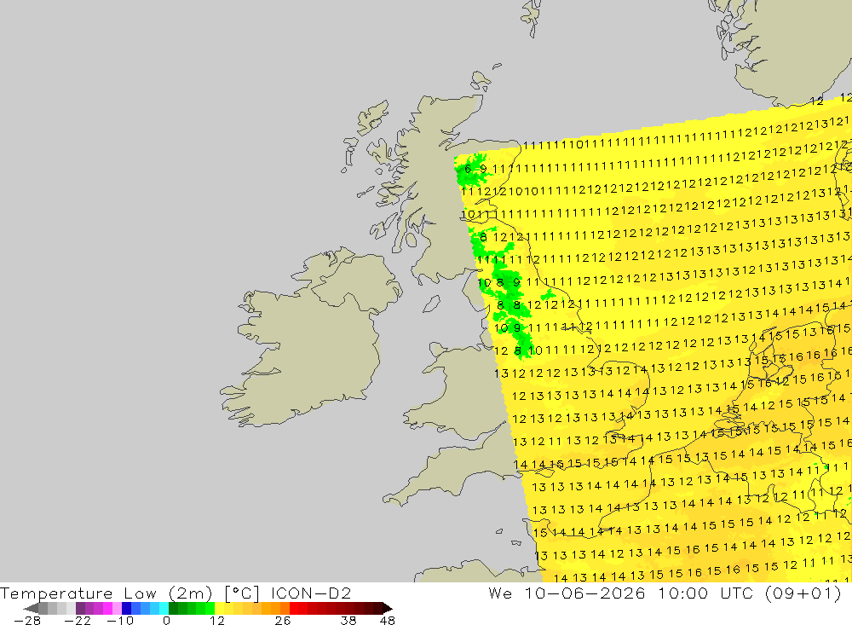This screenshot has height=625, width=852.
Task: Click the '[°C]' unit label
Action: [x=242, y=593]
